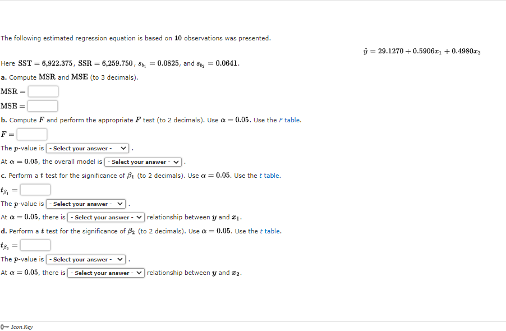Image resolution: width=506 pixels, height=331 pixels.
Task: Click the divider line above Icon Key
Action: coord(253,321)
